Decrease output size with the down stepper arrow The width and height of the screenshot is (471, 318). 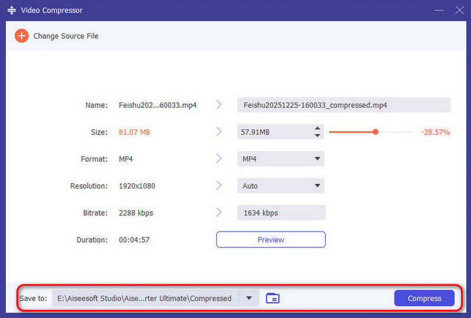pos(317,136)
